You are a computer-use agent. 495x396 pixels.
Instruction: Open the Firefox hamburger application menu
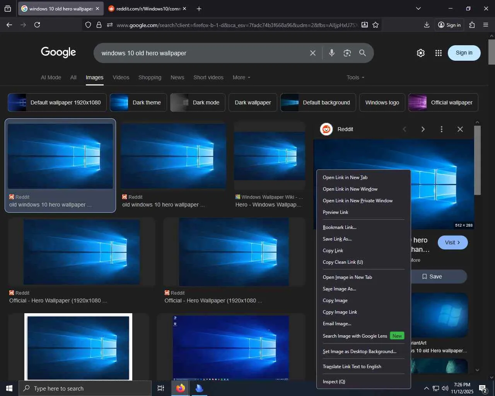click(486, 25)
